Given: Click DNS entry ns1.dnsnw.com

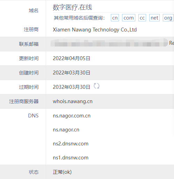Looking at the screenshot, I should [x=70, y=158].
